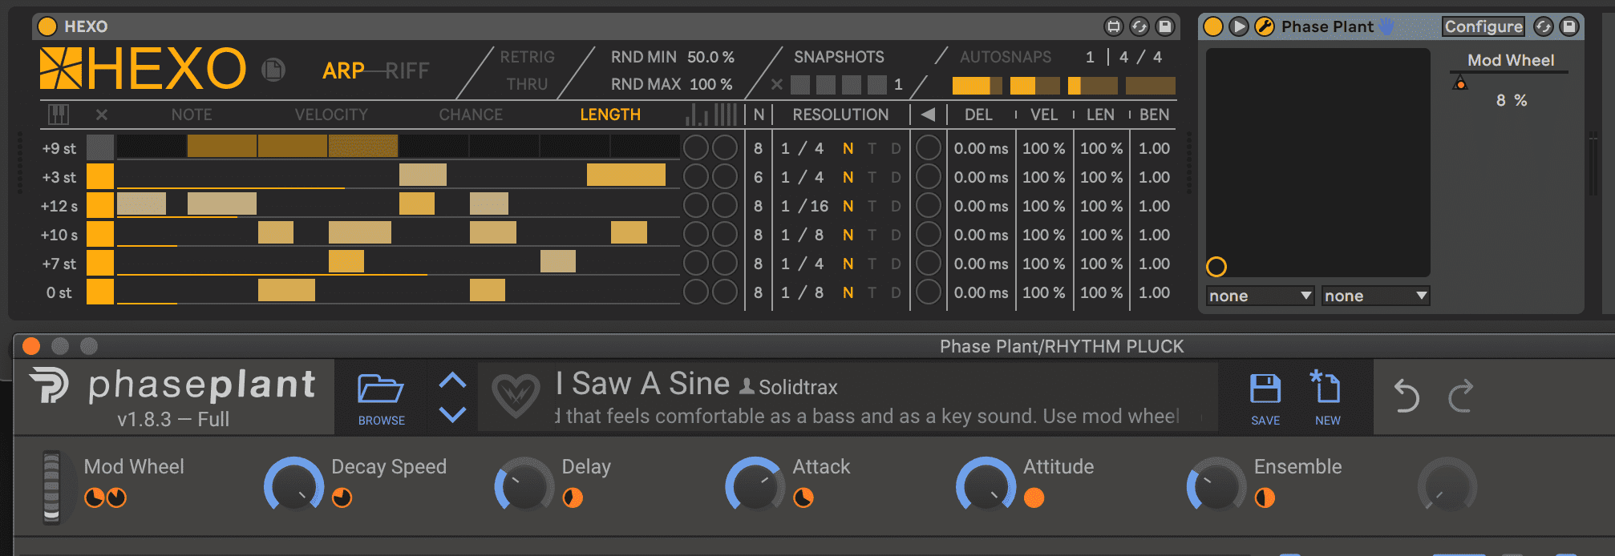Viewport: 1615px width, 556px height.
Task: Toggle the +9 st row on
Action: click(x=100, y=148)
